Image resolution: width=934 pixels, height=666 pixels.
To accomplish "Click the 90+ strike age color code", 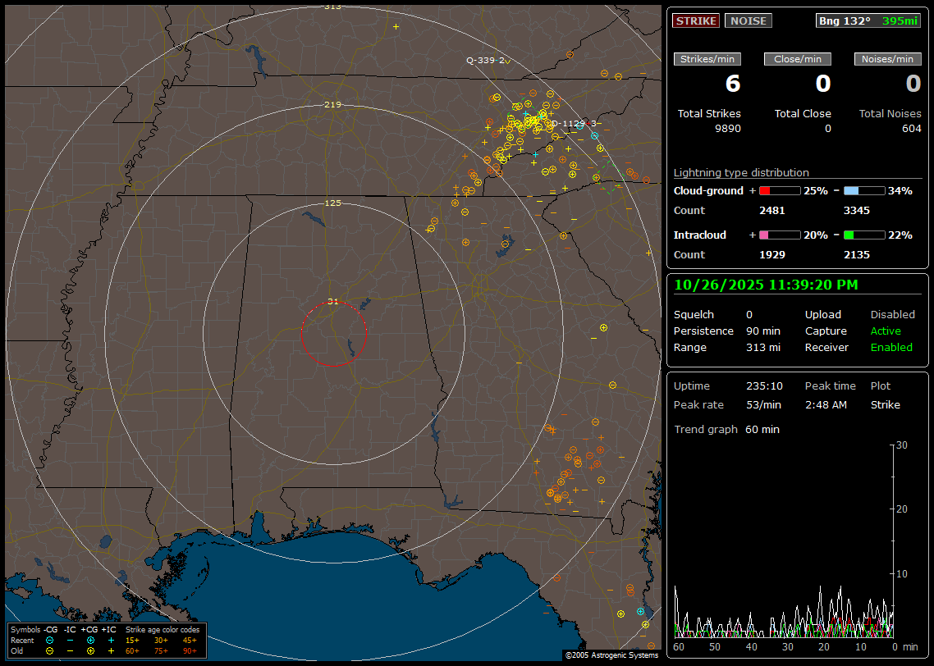I will click(190, 650).
